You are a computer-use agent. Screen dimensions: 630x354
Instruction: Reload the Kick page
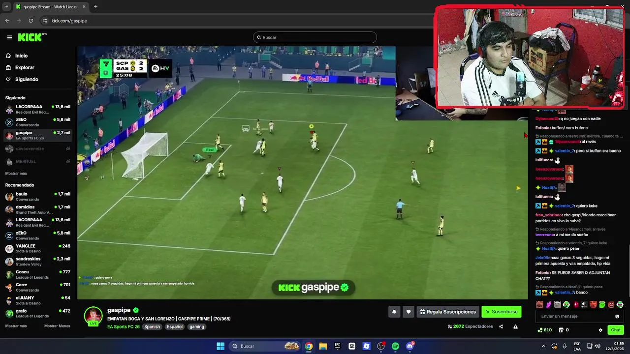(31, 21)
